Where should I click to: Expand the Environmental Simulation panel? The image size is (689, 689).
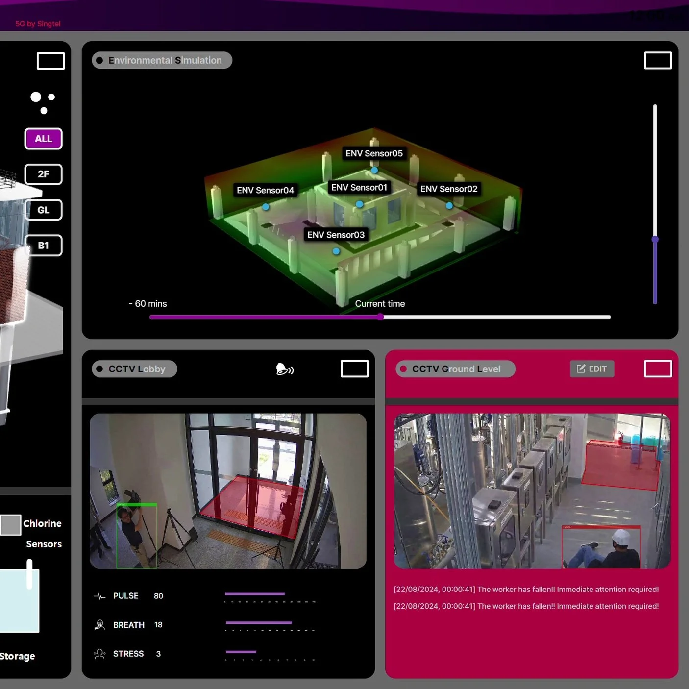coord(658,60)
